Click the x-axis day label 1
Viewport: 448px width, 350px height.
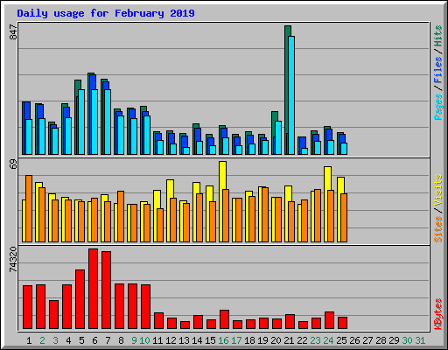(29, 340)
